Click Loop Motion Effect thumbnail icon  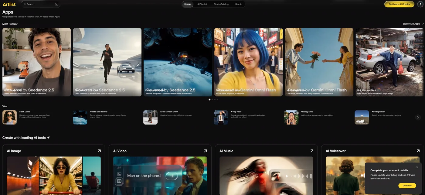click(x=150, y=117)
